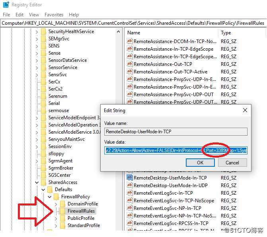Click tree pane scroll-up arrow
This screenshot has width=267, height=237.
click(118, 32)
